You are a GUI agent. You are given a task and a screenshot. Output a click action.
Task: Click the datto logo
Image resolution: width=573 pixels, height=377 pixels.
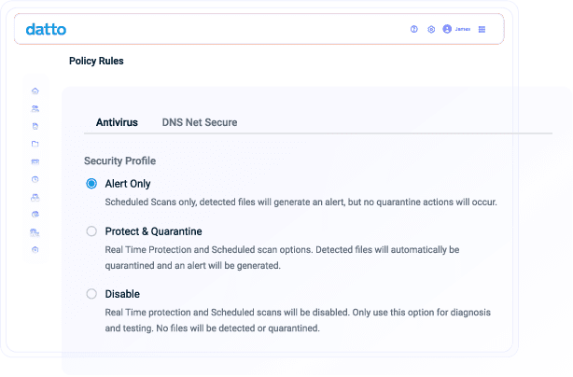coord(46,29)
